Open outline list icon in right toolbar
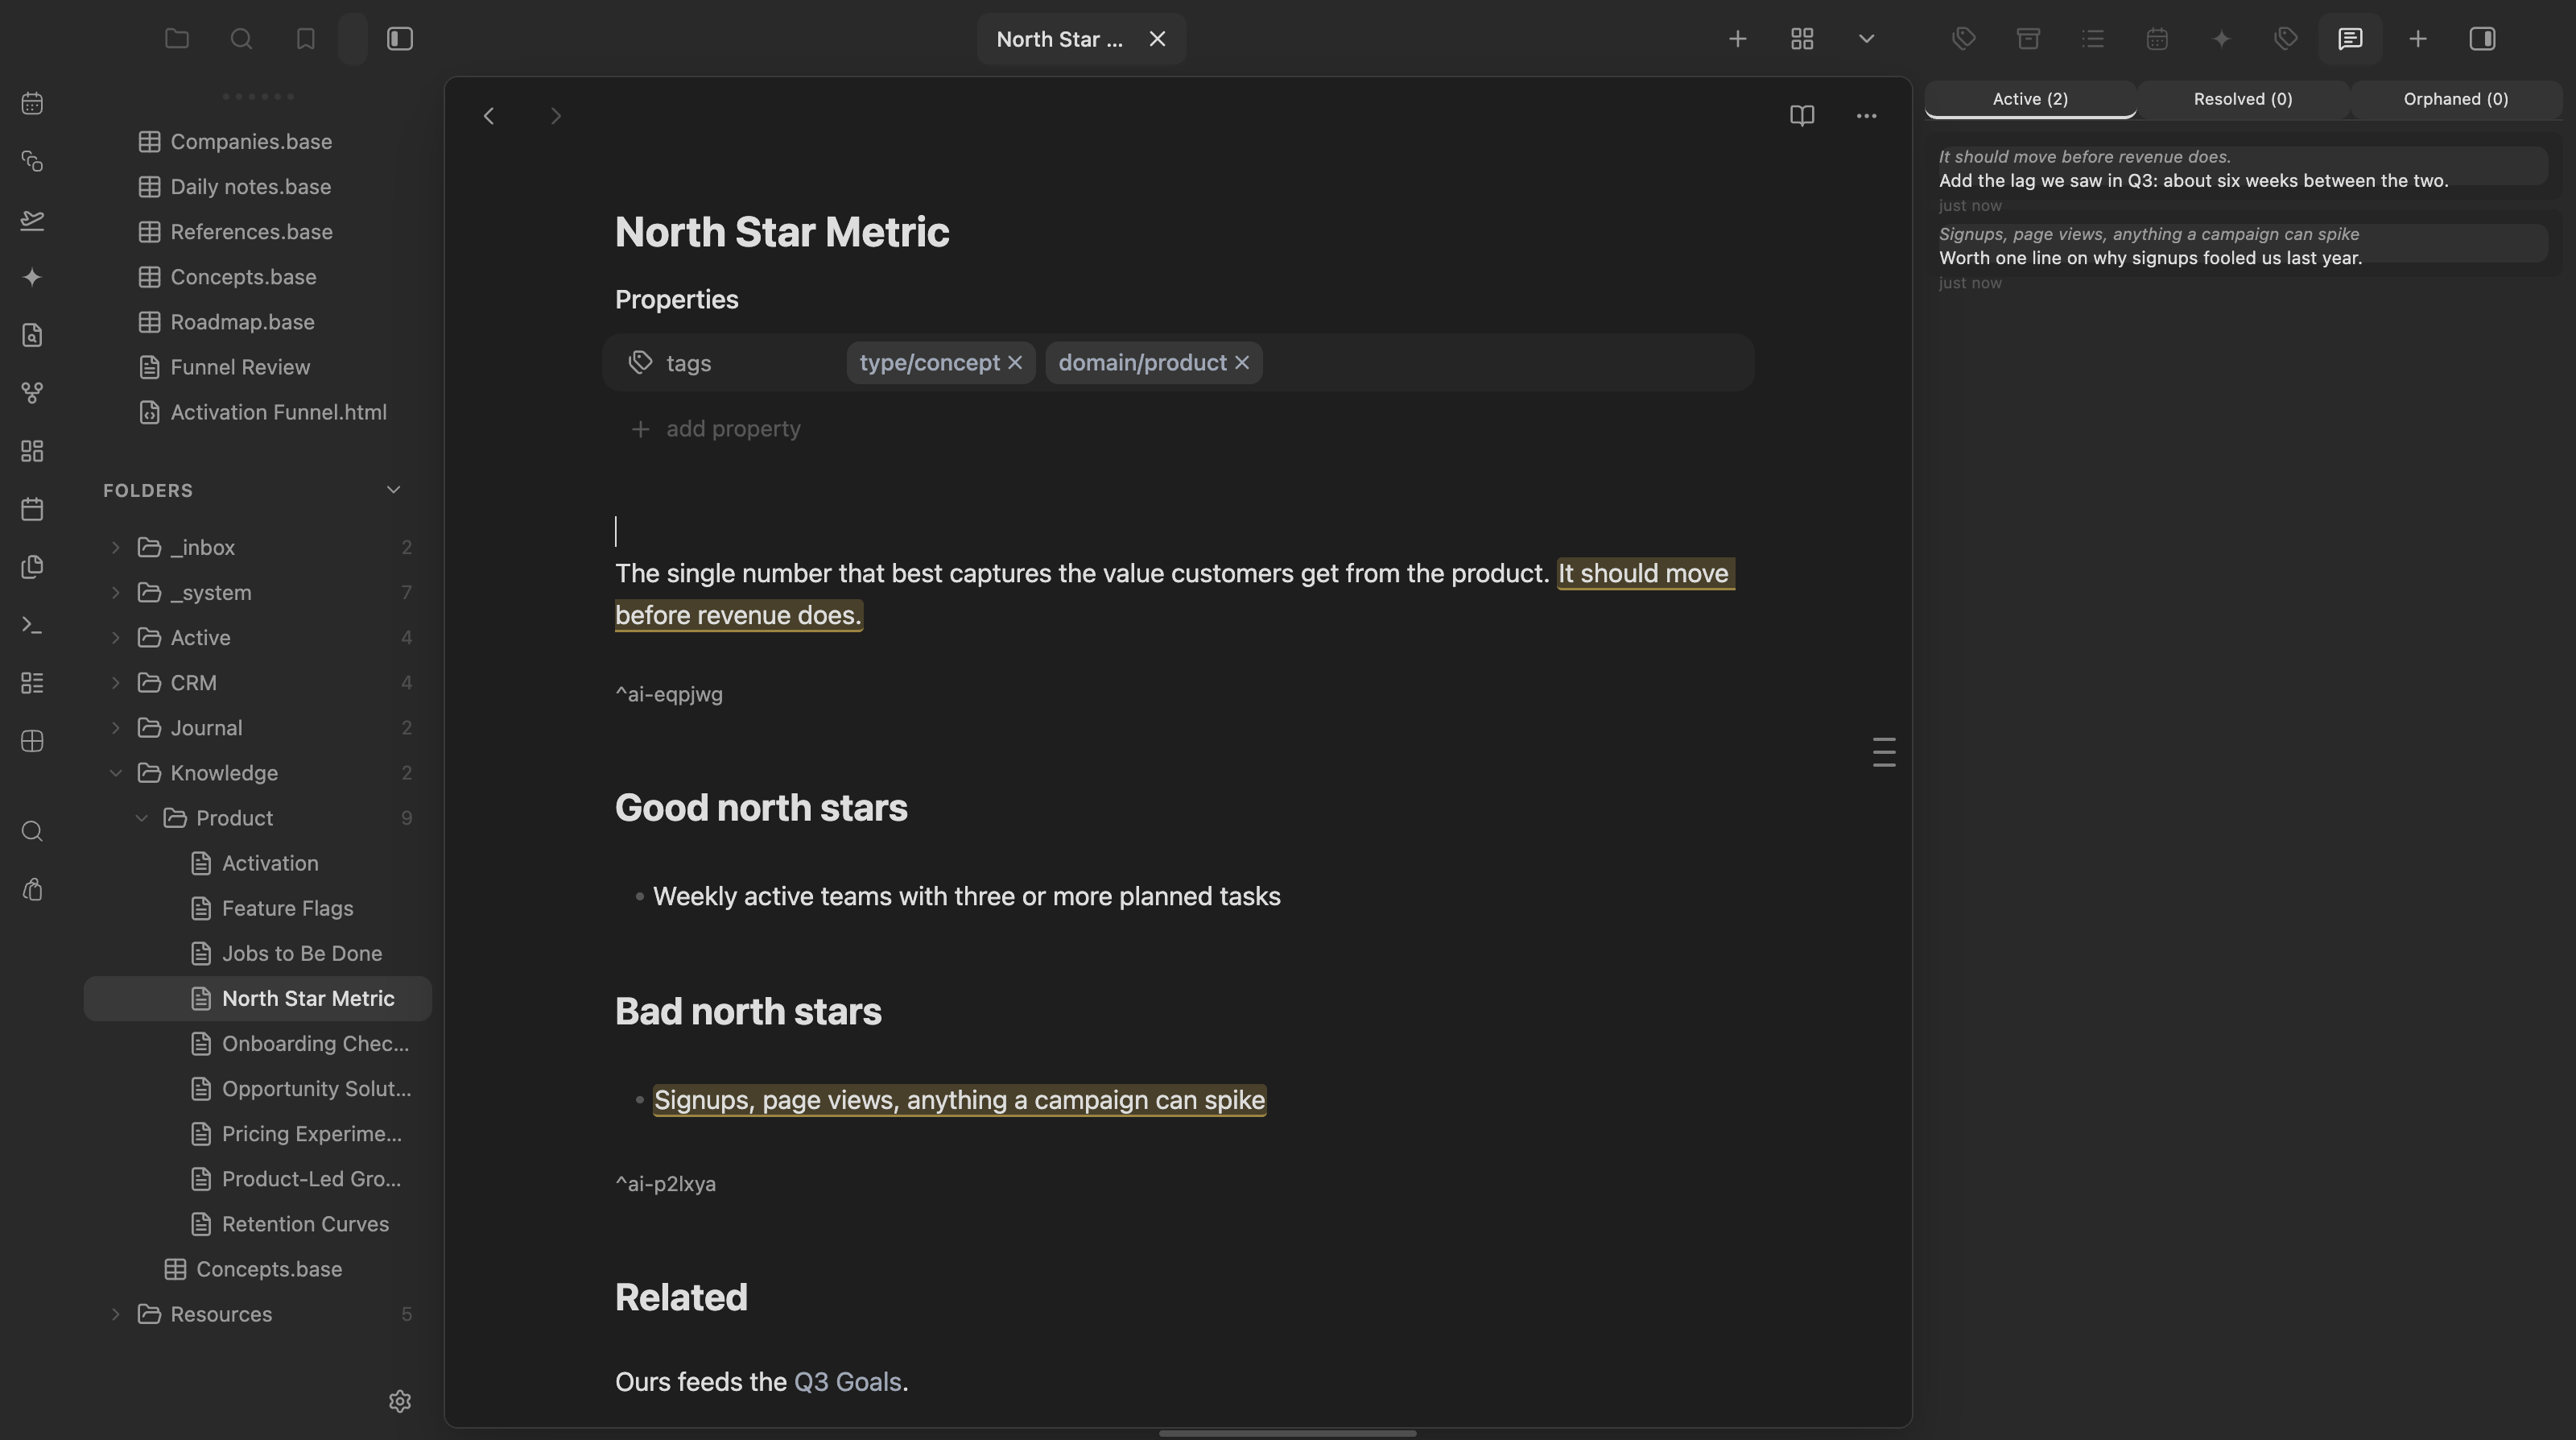 coord(2092,39)
